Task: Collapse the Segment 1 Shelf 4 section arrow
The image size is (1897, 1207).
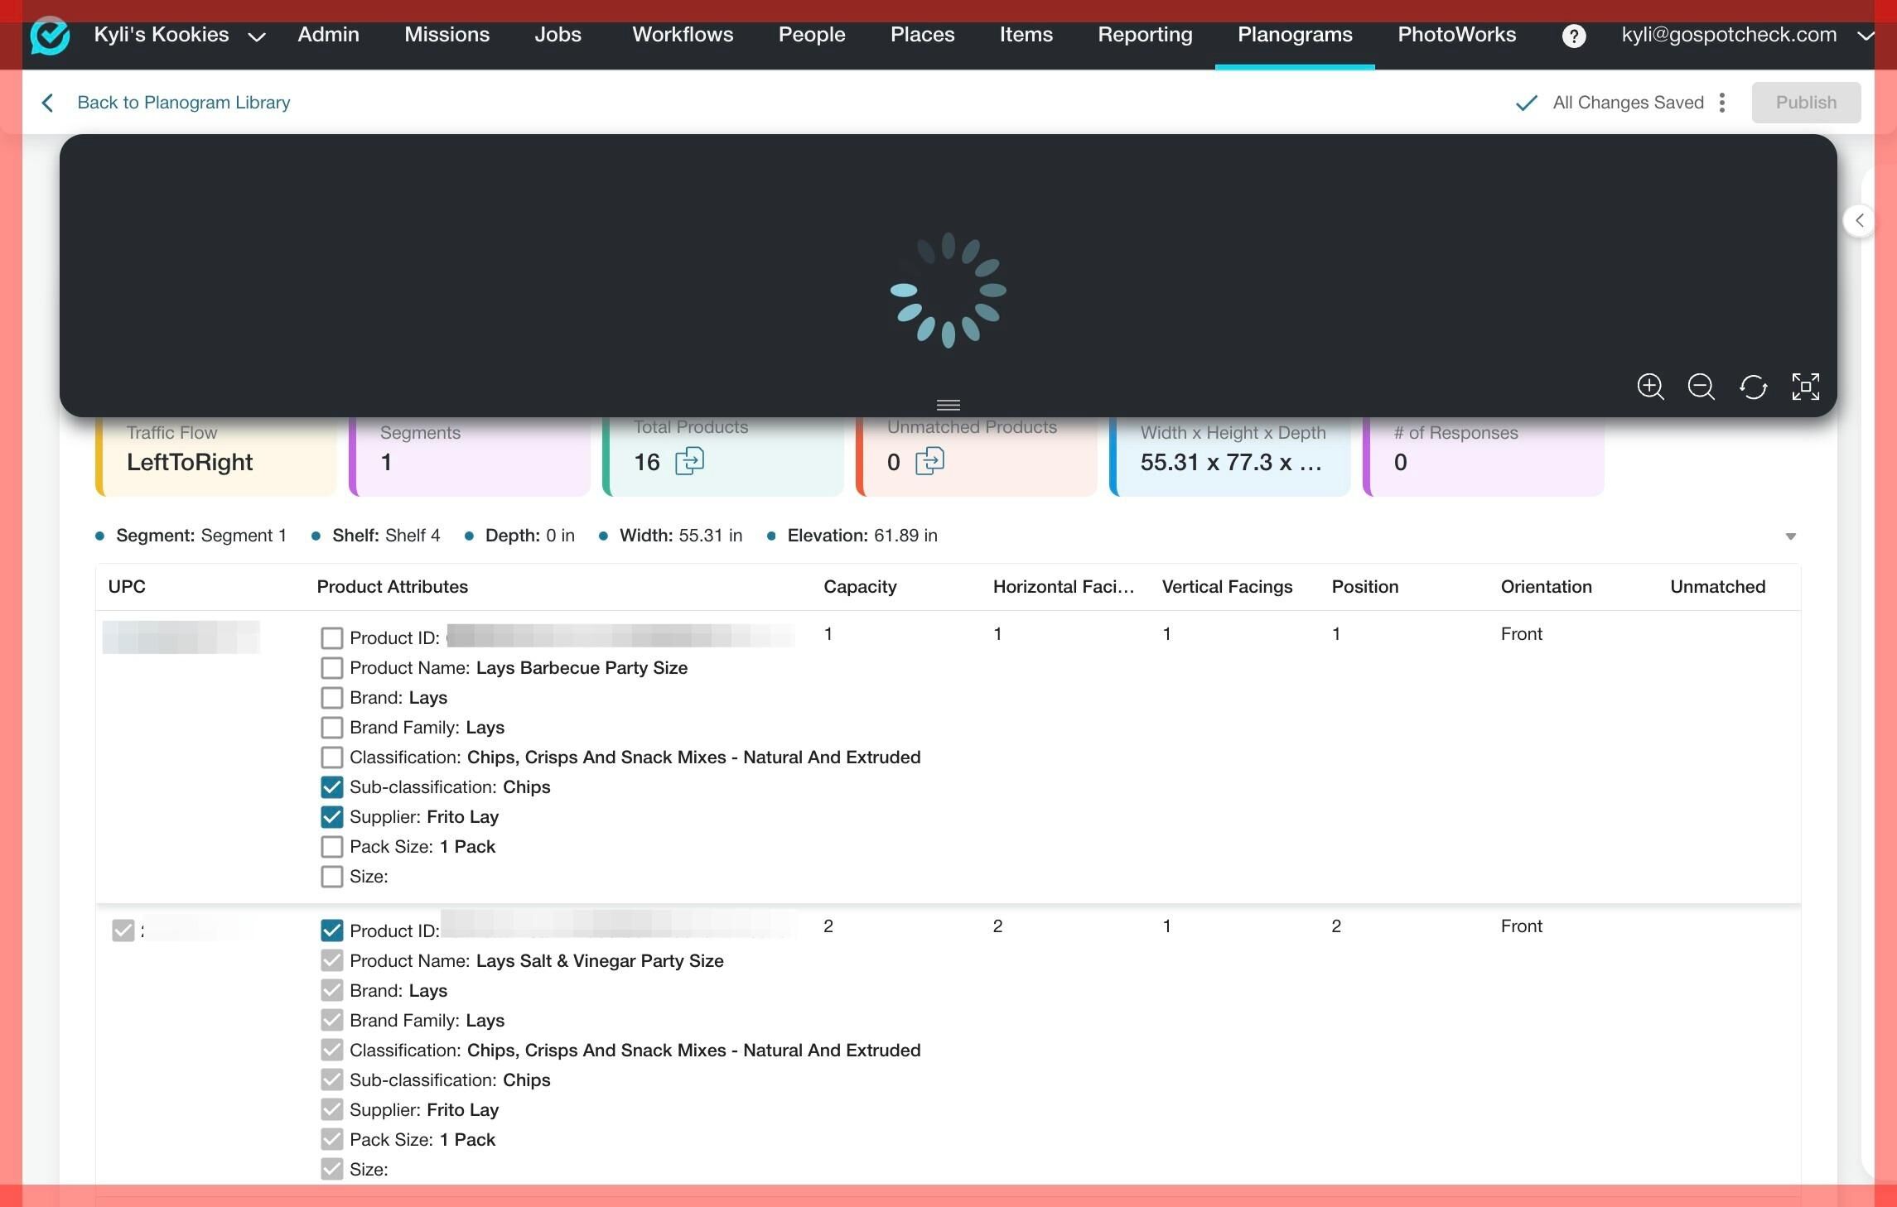Action: pos(1790,536)
